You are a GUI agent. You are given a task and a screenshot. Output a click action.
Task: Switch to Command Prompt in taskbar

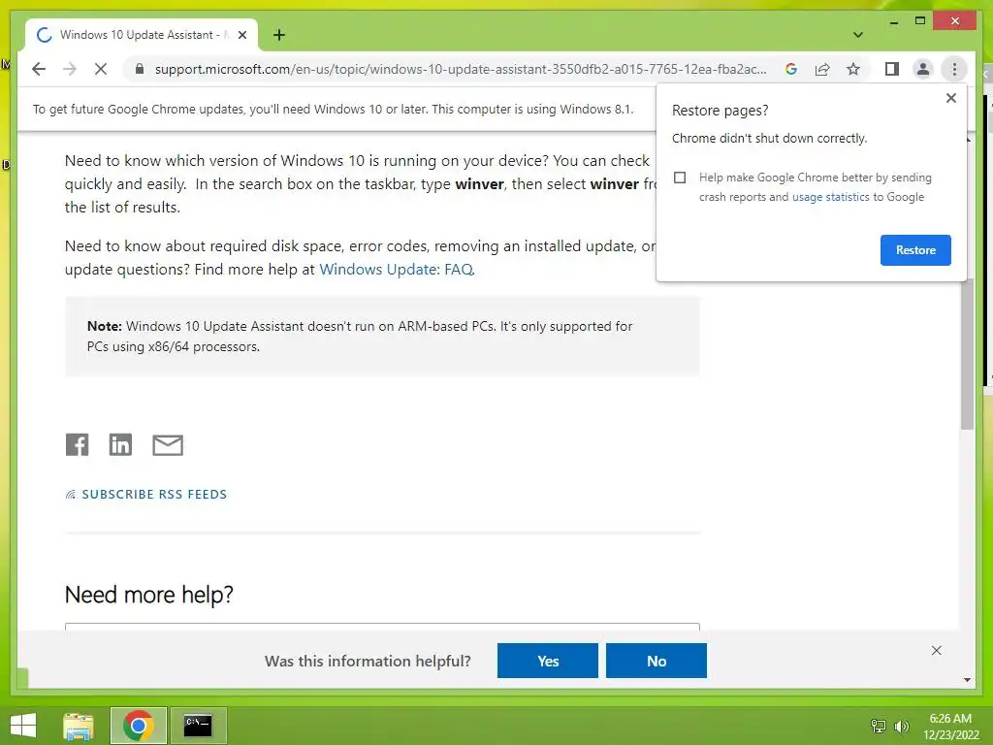click(198, 726)
